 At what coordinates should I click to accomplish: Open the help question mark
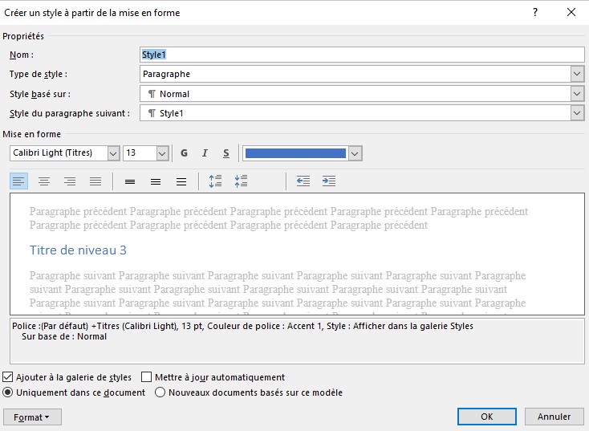535,12
